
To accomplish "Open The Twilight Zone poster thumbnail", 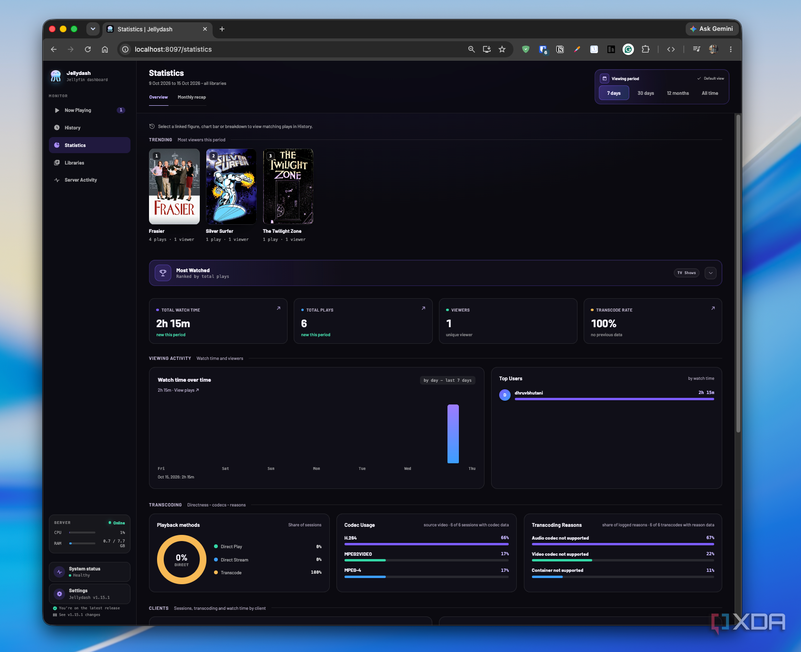I will point(288,186).
